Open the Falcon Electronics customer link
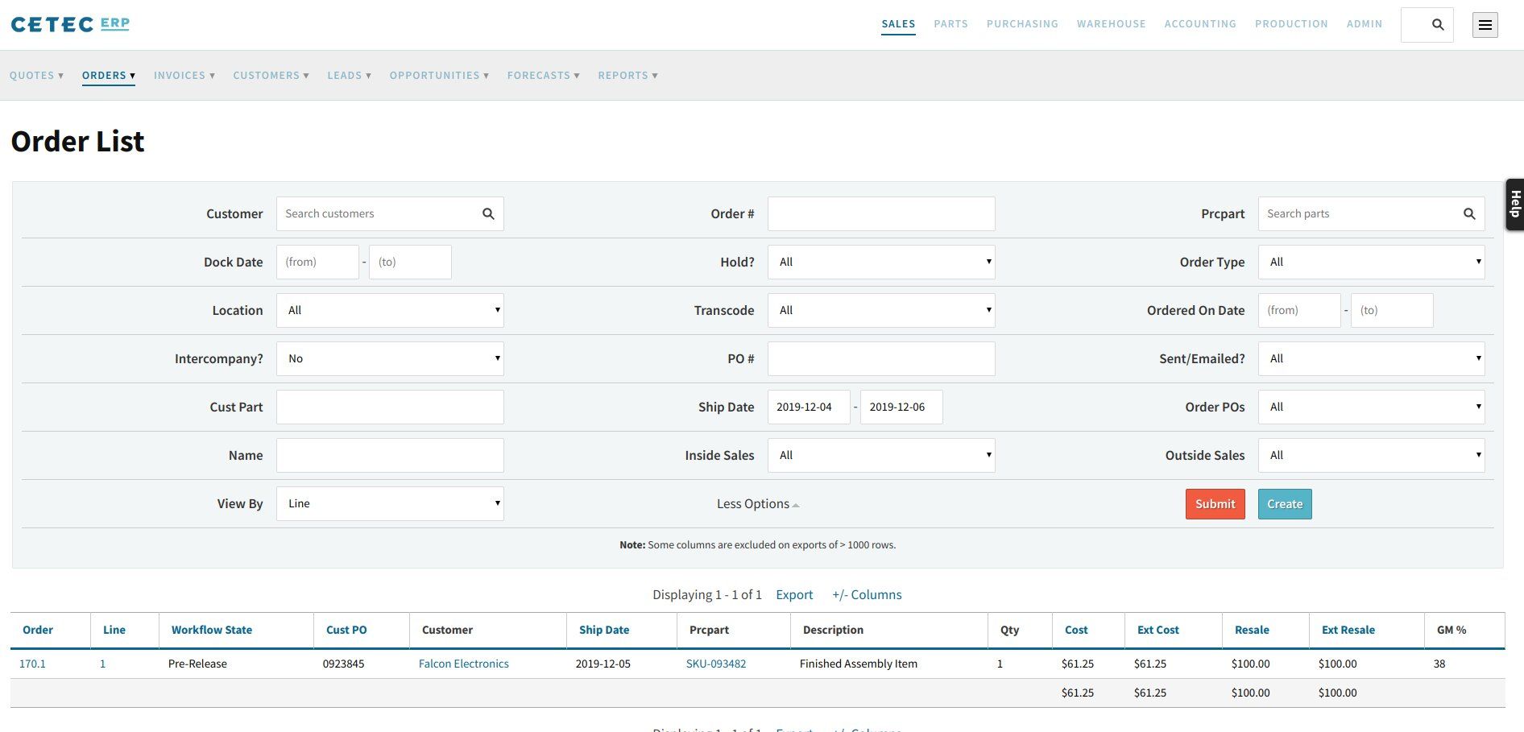This screenshot has height=732, width=1524. 463,664
